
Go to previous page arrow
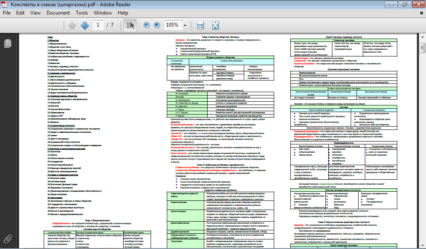(72, 25)
